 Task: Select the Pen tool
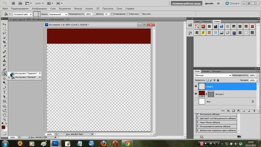[4, 88]
